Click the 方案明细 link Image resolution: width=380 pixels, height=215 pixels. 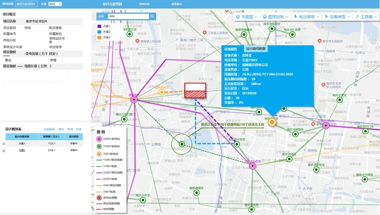click(49, 129)
